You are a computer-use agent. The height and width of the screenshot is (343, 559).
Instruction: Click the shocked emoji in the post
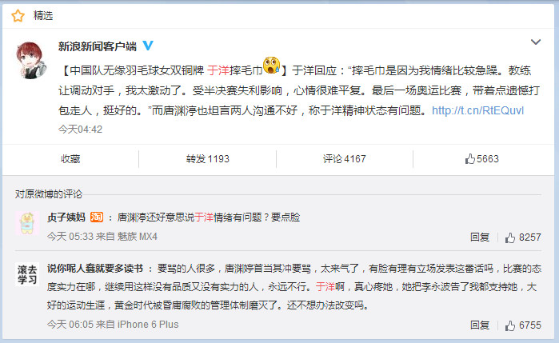pyautogui.click(x=272, y=66)
